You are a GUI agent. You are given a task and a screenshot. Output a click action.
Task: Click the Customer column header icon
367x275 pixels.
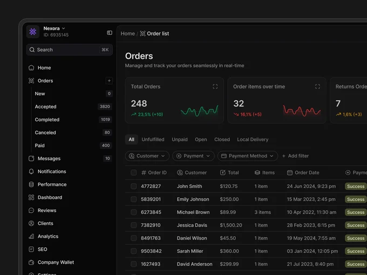180,173
